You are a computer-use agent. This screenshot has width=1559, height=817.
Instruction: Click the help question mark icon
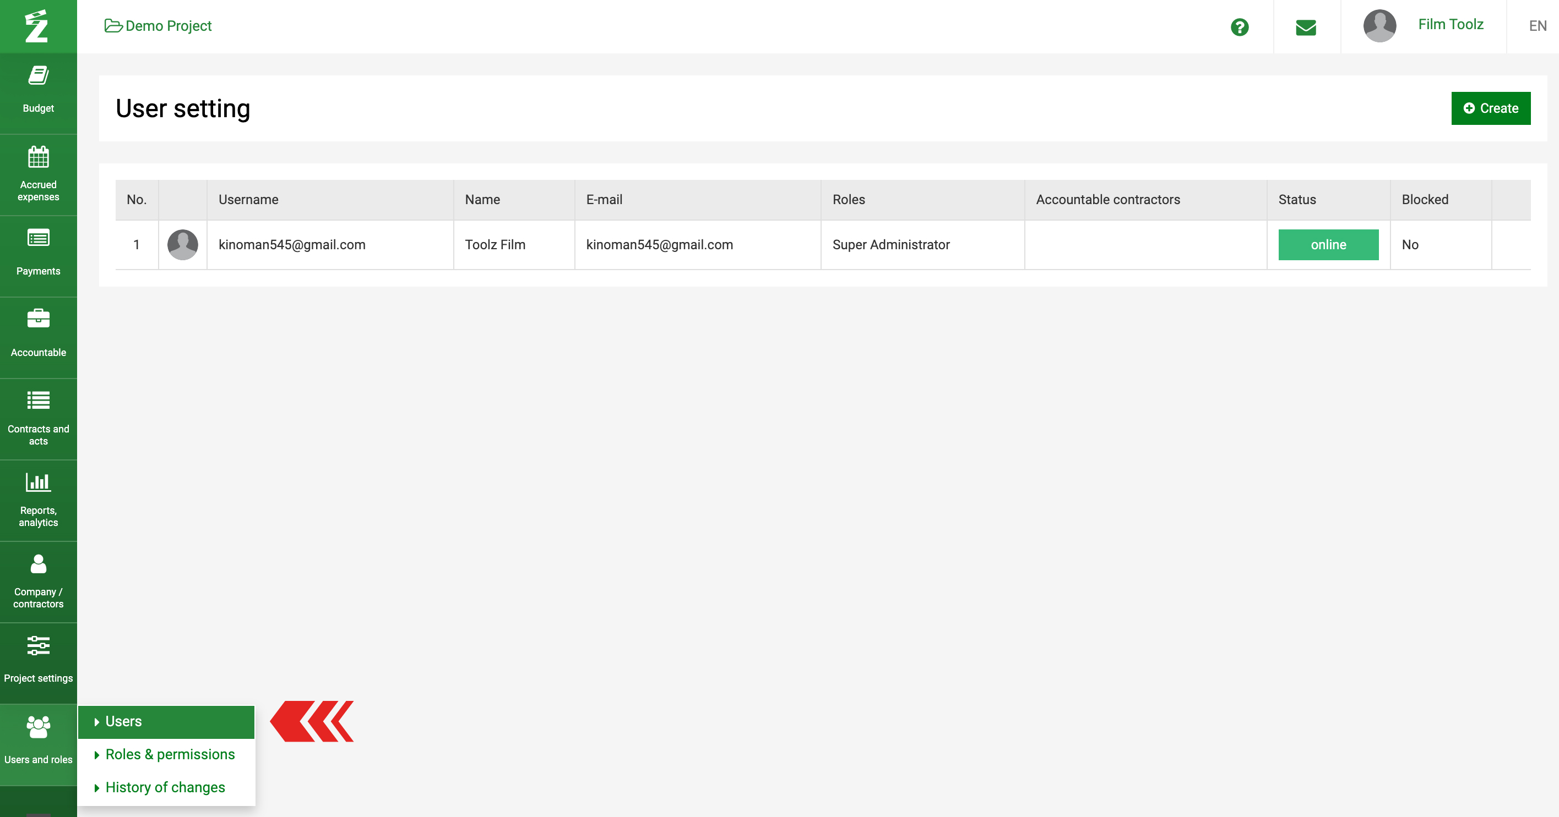pos(1240,27)
